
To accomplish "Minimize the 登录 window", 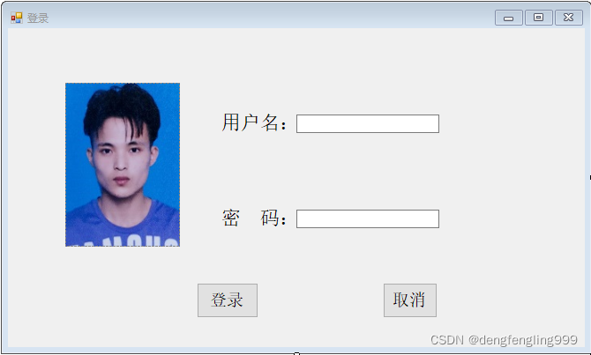I will [508, 18].
